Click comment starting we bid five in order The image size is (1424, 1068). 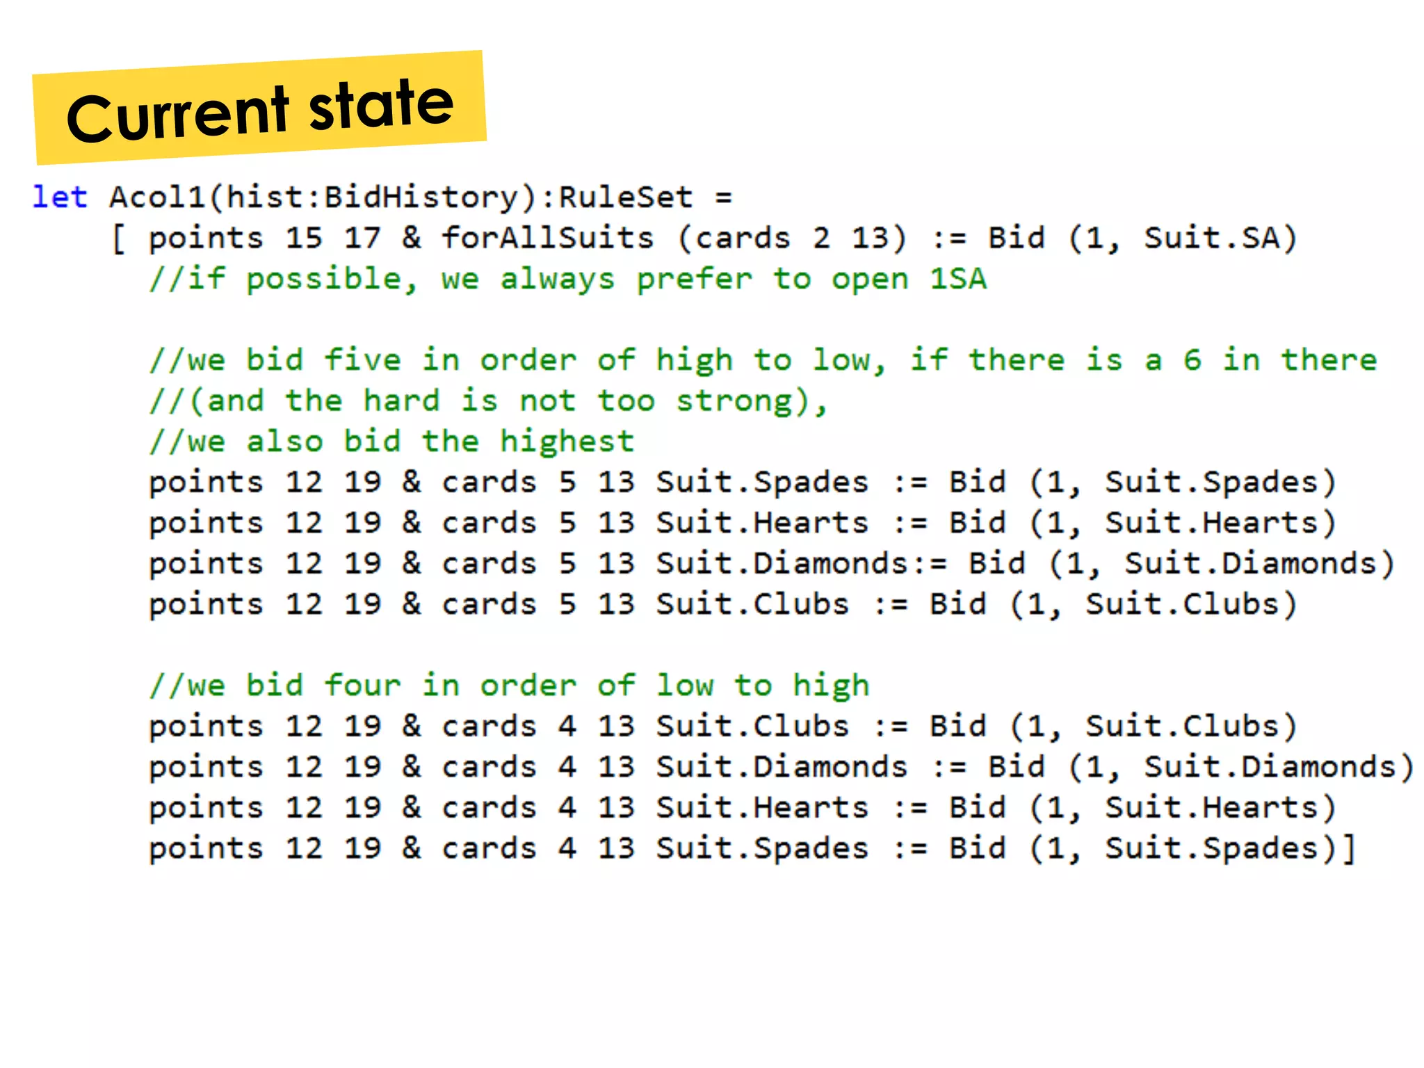pos(762,360)
